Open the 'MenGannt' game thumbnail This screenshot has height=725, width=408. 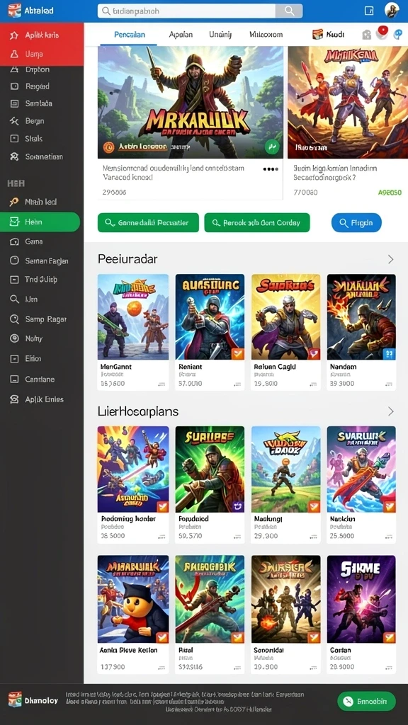pyautogui.click(x=133, y=316)
